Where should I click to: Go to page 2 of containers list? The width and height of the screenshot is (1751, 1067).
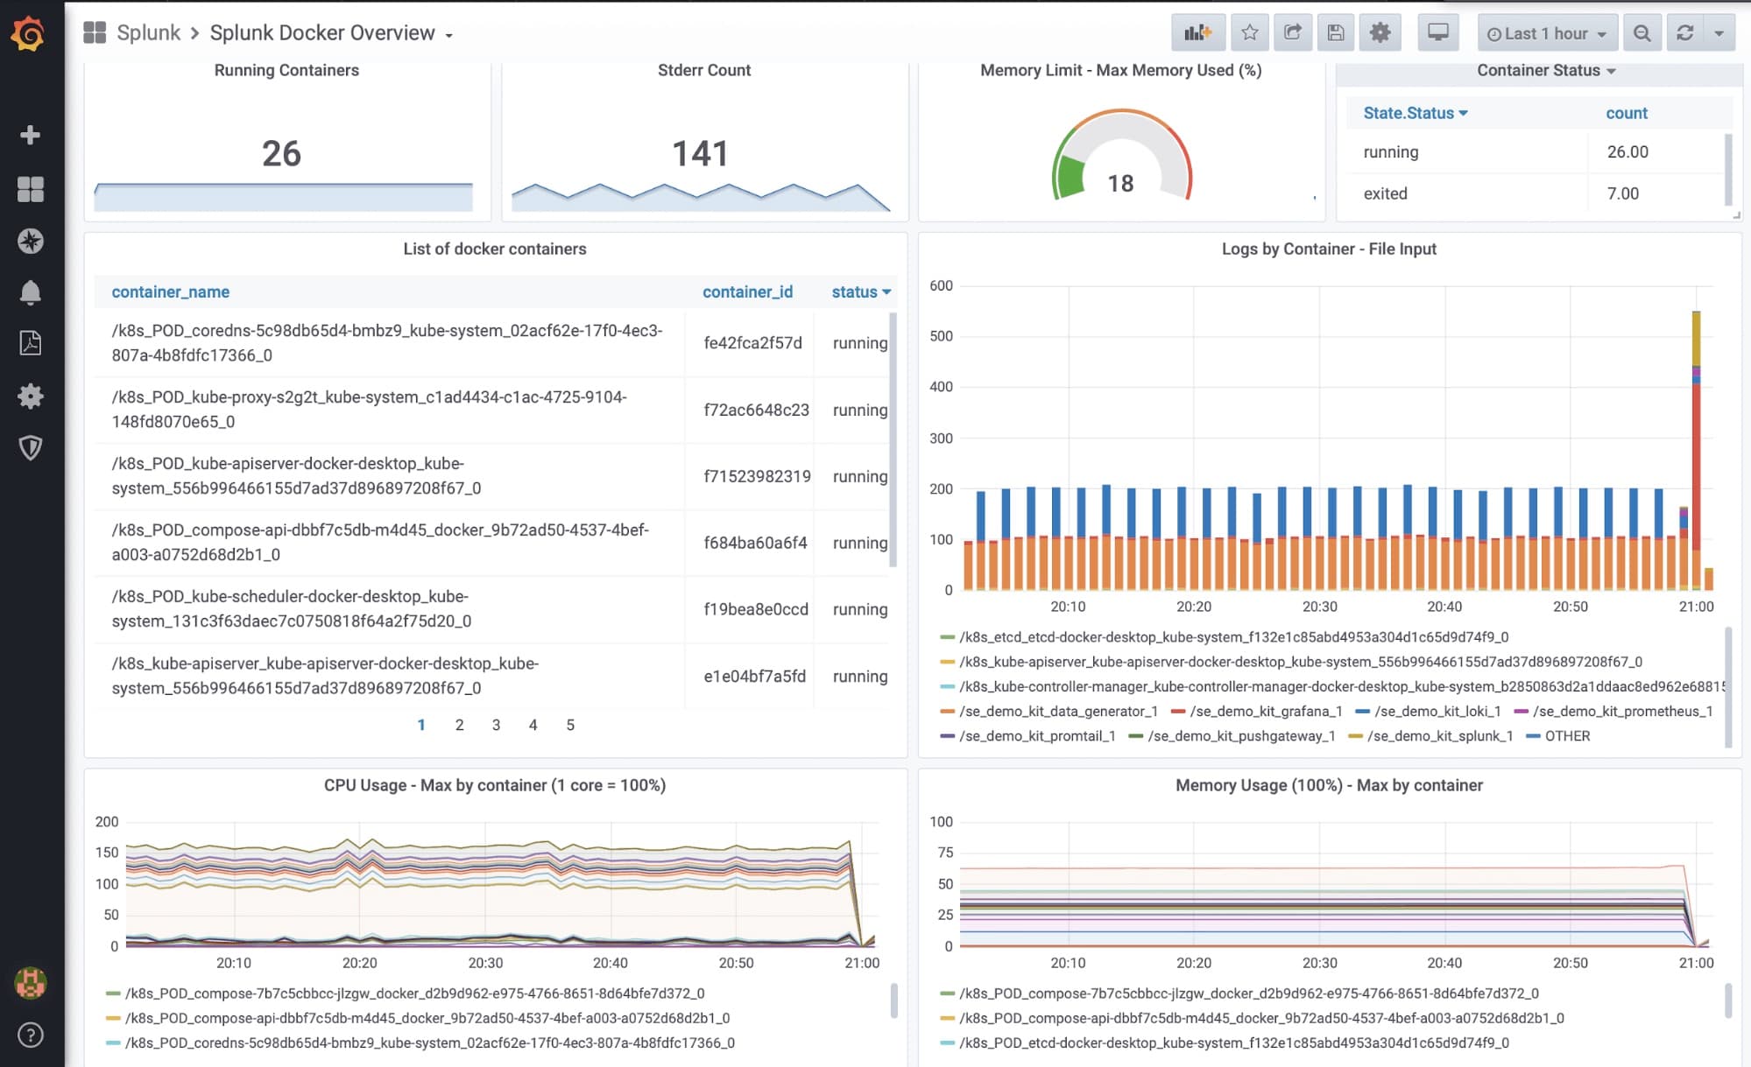pyautogui.click(x=459, y=725)
